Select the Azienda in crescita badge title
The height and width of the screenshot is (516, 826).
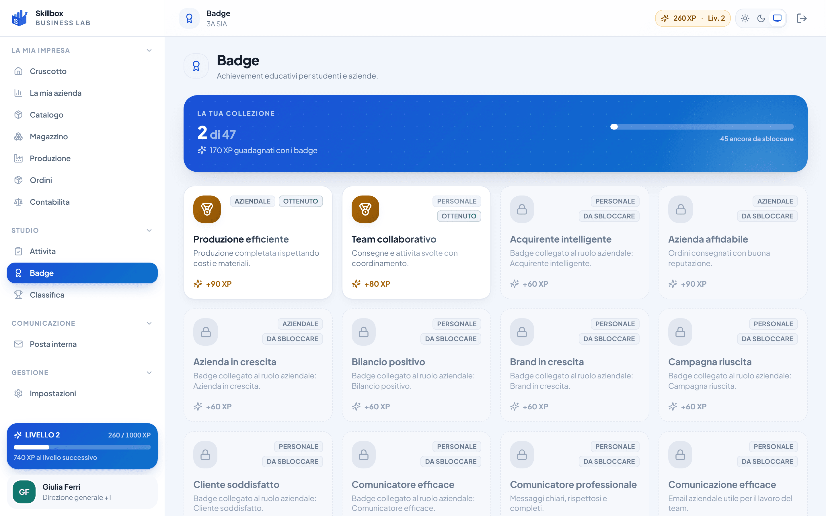(235, 362)
